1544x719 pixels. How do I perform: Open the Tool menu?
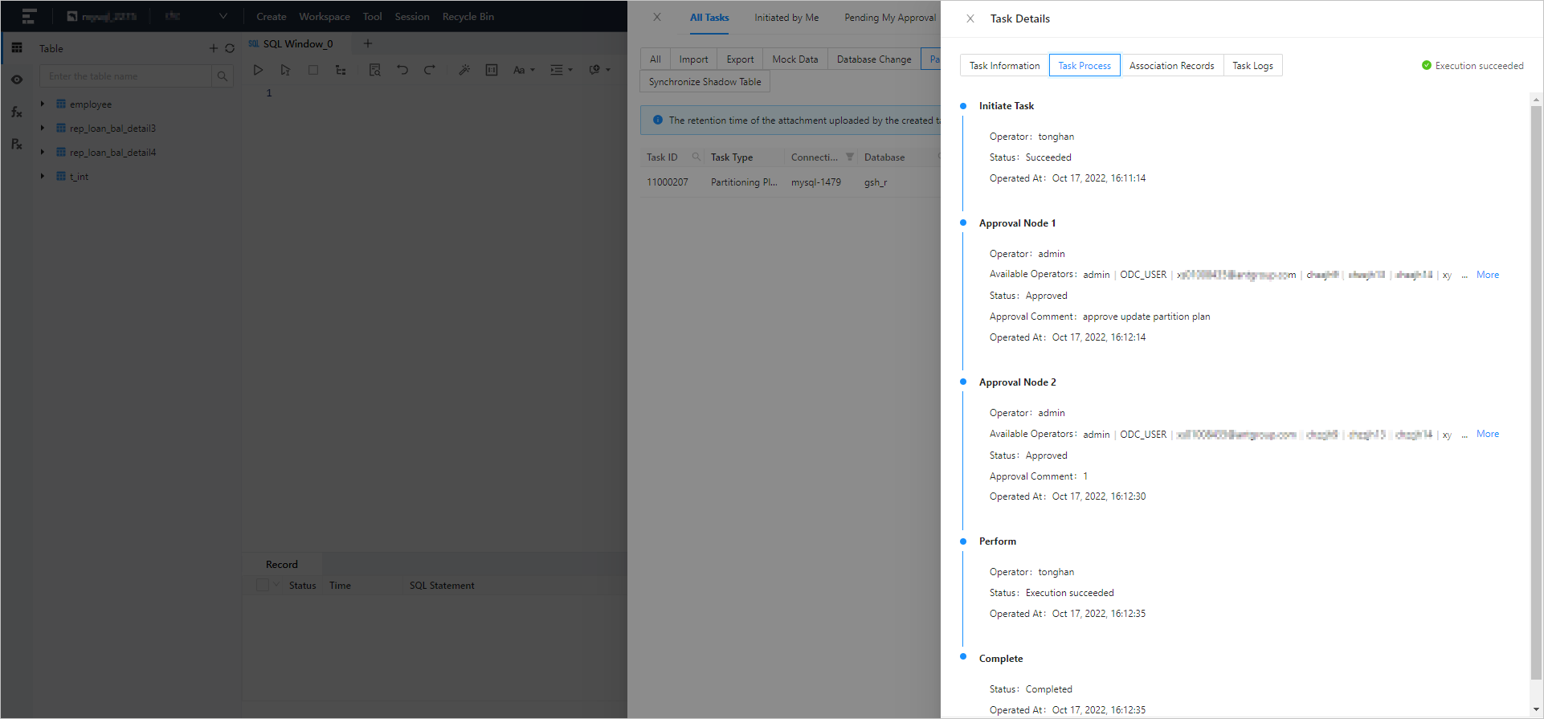[372, 16]
